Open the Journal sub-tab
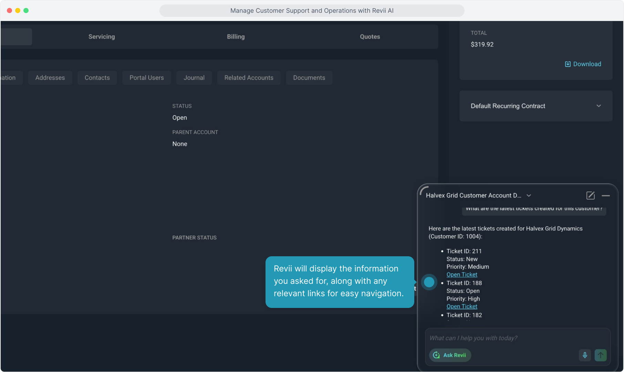624x372 pixels. pyautogui.click(x=194, y=78)
